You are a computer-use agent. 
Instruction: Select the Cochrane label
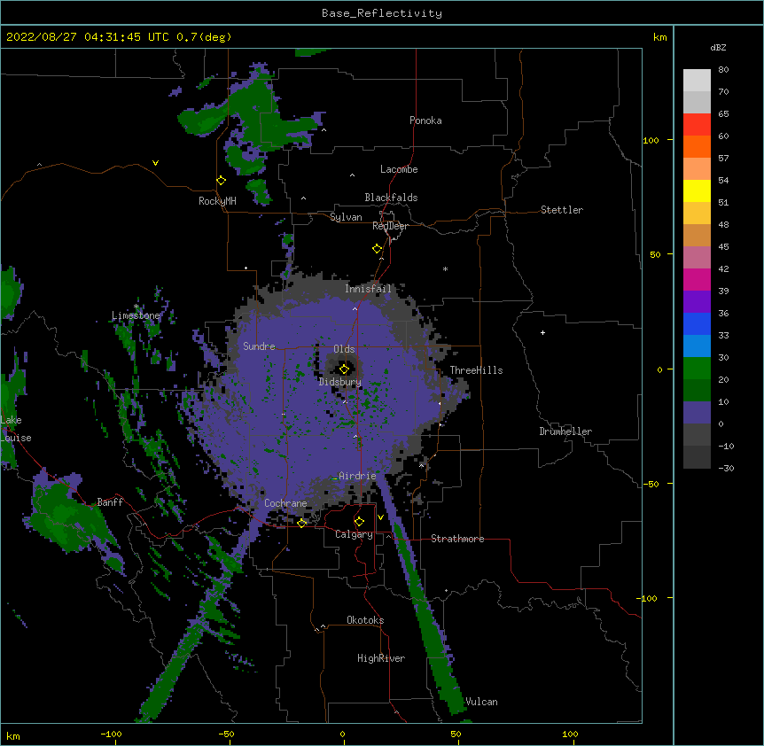point(285,503)
